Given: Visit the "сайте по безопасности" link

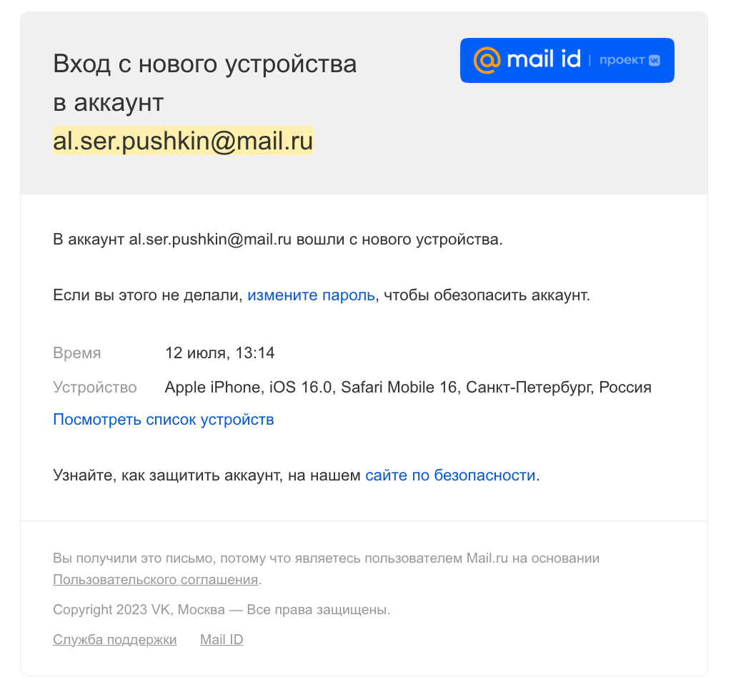Looking at the screenshot, I should point(450,475).
